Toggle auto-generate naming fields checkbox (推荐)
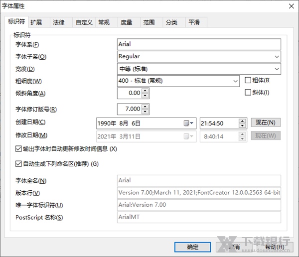The width and height of the screenshot is (299, 257). (x=19, y=163)
